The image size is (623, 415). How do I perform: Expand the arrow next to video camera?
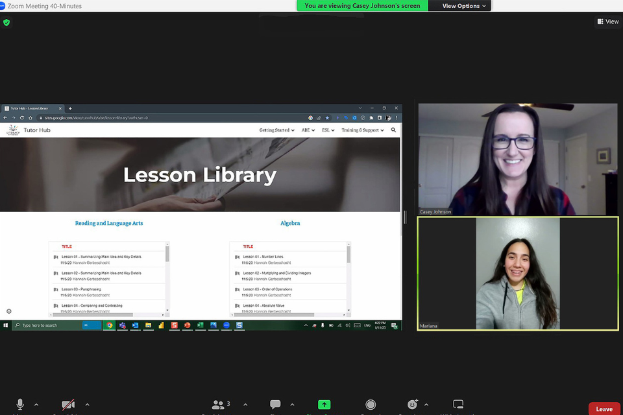pyautogui.click(x=87, y=405)
